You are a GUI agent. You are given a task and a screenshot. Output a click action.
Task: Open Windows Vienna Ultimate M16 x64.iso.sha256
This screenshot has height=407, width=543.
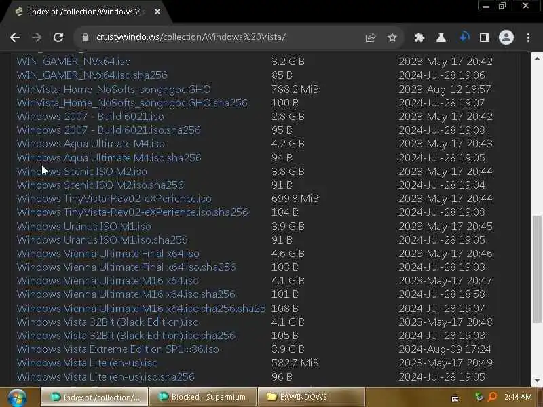[x=126, y=294]
